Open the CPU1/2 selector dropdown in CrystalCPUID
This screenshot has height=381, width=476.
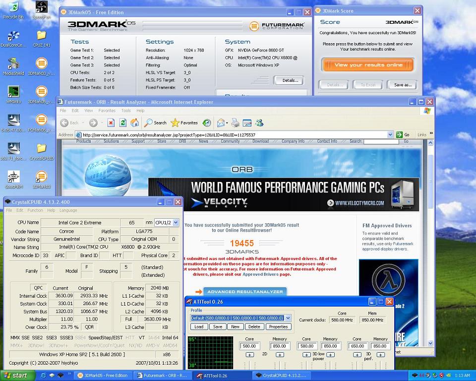pyautogui.click(x=176, y=223)
